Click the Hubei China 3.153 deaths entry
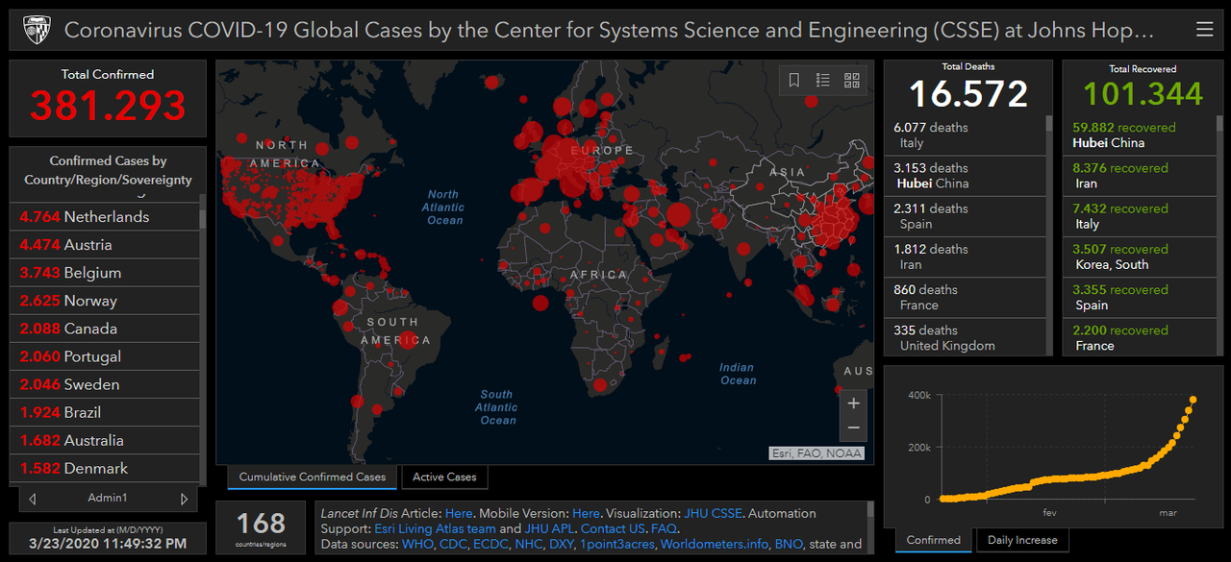 point(965,176)
